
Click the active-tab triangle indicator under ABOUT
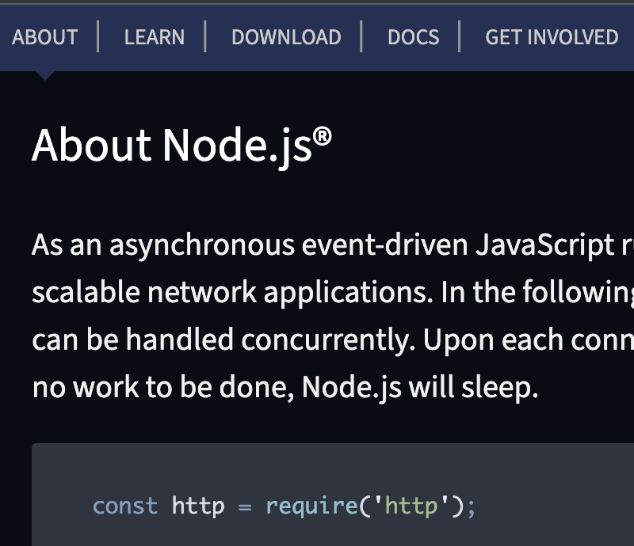pos(45,75)
